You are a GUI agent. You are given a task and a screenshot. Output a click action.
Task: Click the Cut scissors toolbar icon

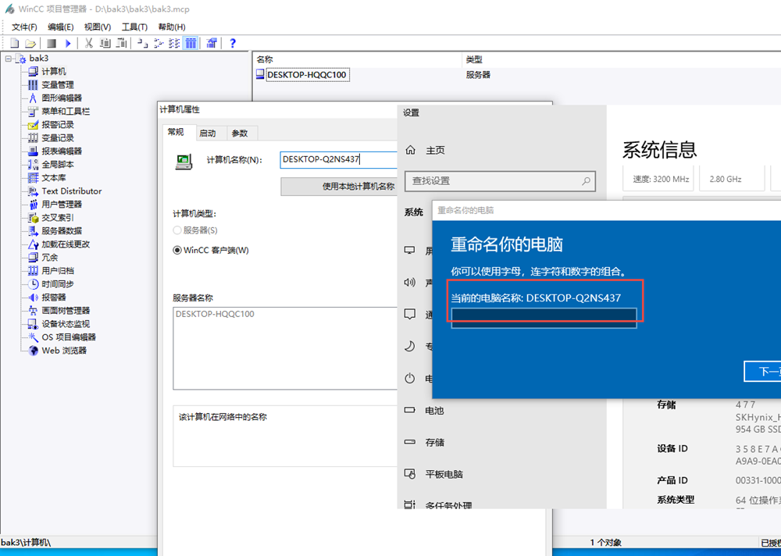(89, 43)
